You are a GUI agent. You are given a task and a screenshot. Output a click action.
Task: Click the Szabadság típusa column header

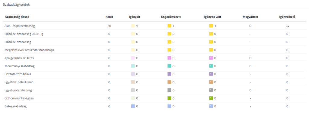click(17, 17)
